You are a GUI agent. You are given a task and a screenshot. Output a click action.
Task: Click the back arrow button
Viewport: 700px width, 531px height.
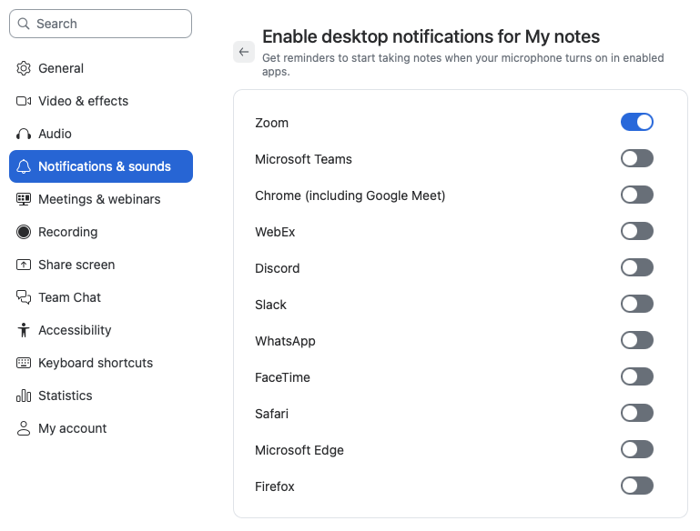point(244,52)
